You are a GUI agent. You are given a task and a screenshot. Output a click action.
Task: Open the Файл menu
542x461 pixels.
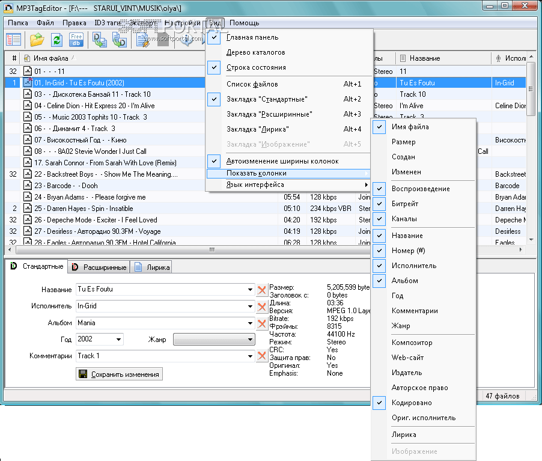point(45,23)
